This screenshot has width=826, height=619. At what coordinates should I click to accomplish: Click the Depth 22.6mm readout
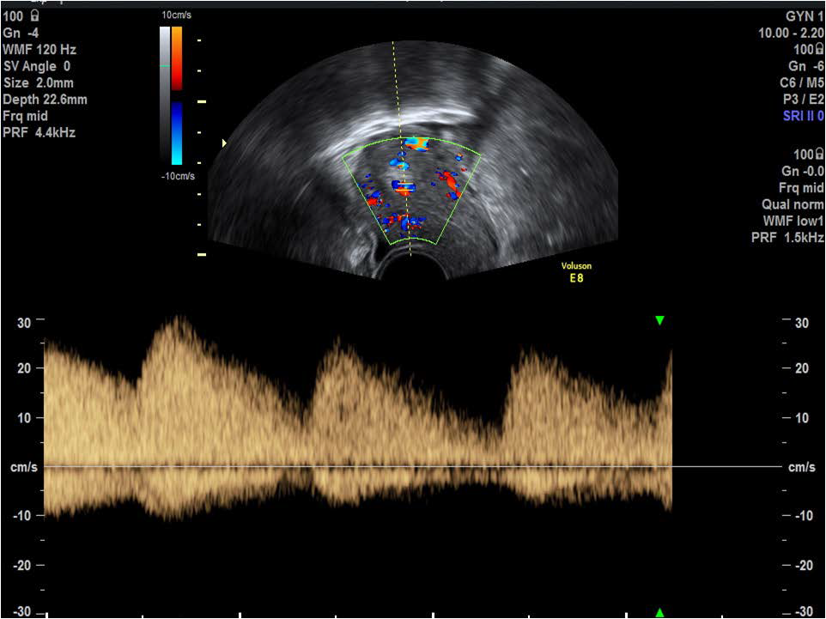coord(45,100)
